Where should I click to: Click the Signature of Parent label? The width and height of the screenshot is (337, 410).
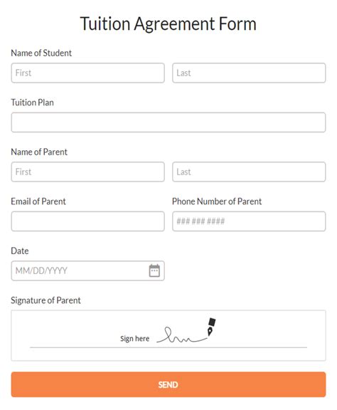(46, 300)
